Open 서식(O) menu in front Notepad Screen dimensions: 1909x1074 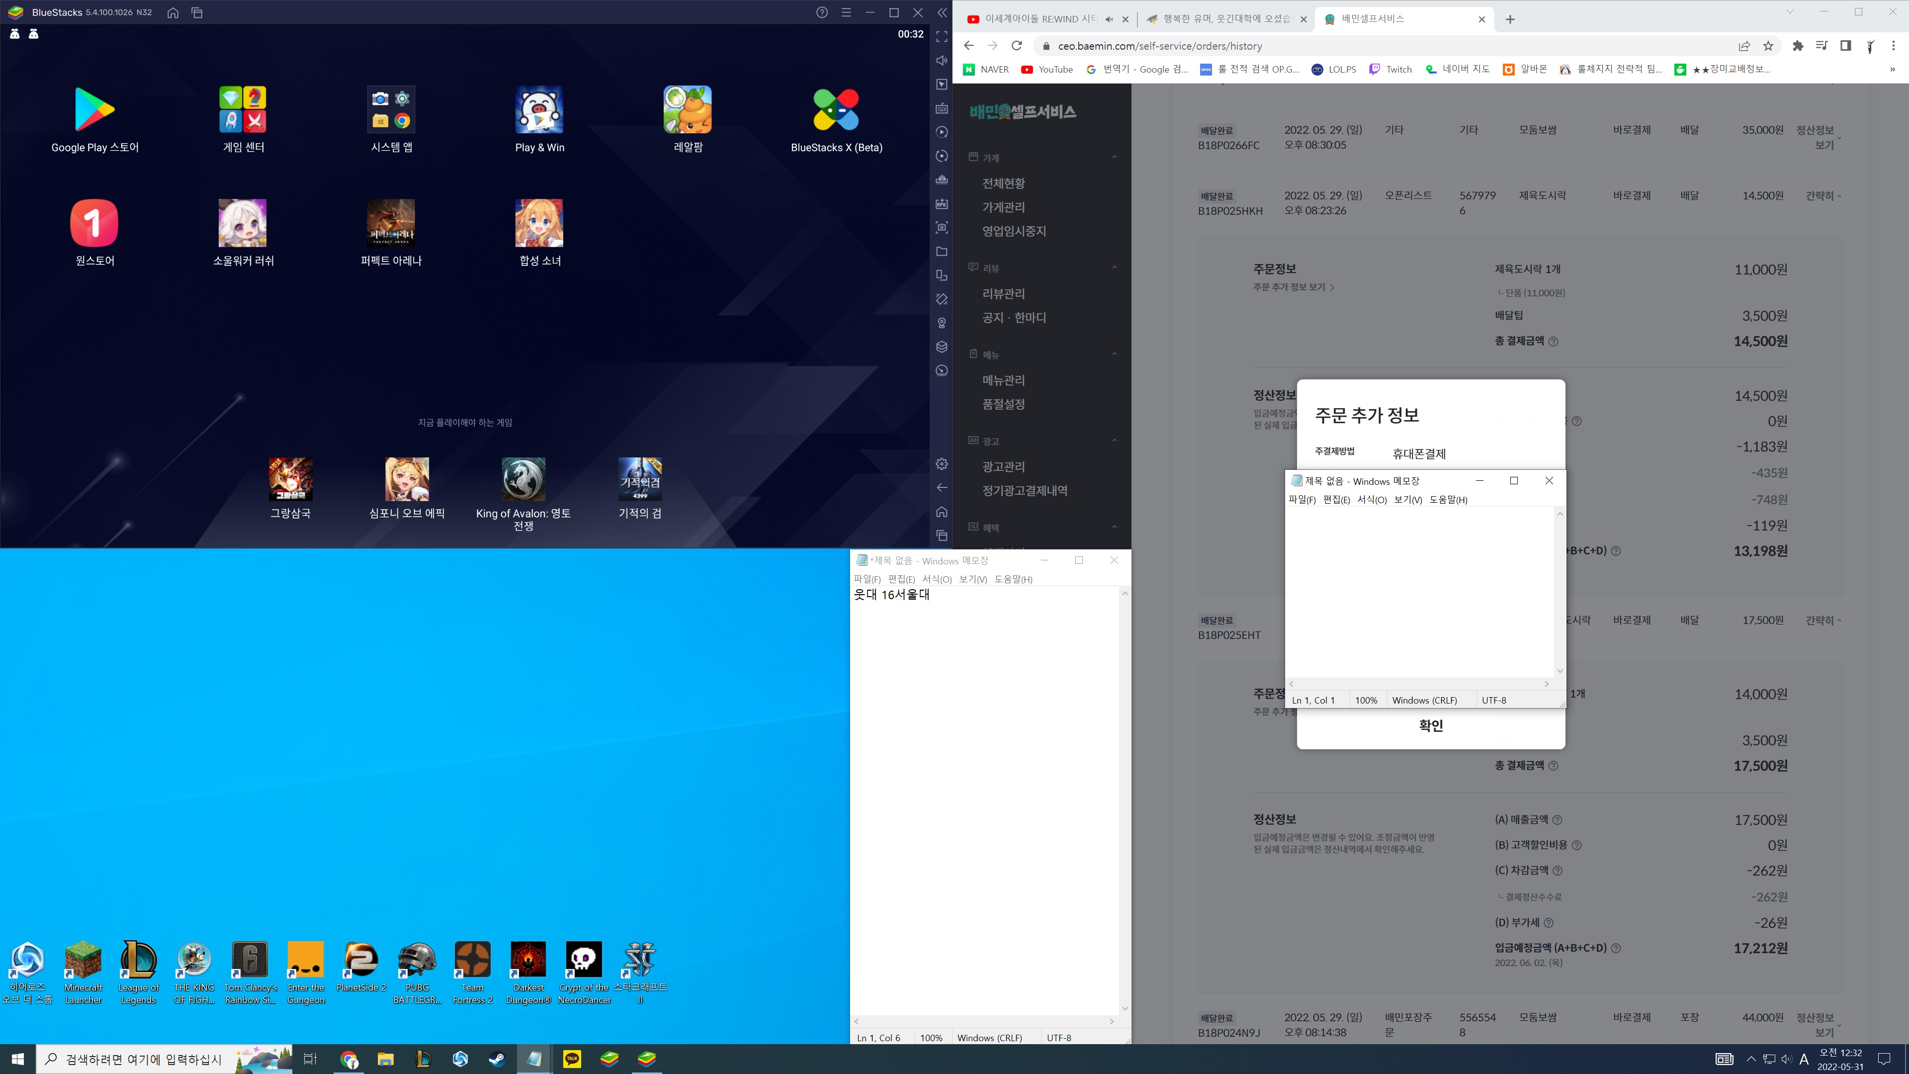[x=1372, y=500]
